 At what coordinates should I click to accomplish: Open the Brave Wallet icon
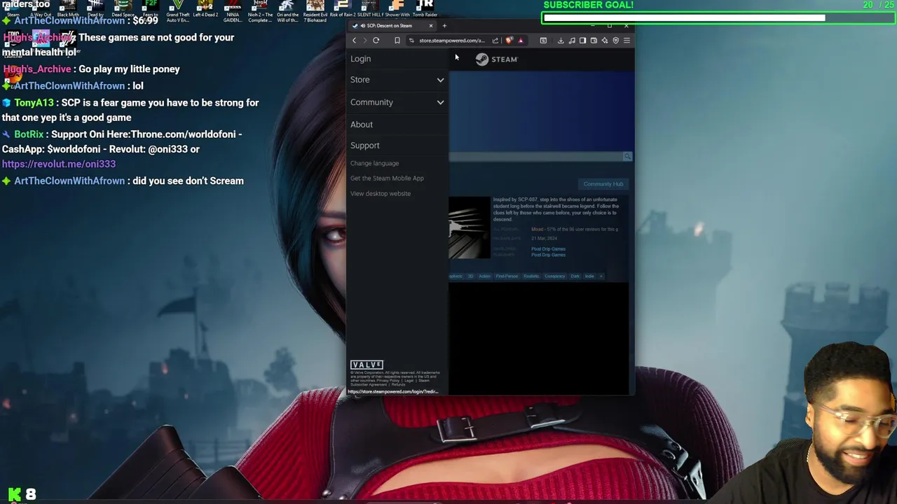pos(594,41)
